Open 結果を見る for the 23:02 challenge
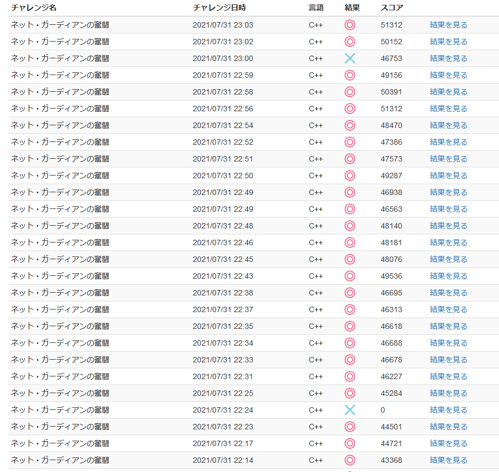The width and height of the screenshot is (499, 472). pos(448,42)
